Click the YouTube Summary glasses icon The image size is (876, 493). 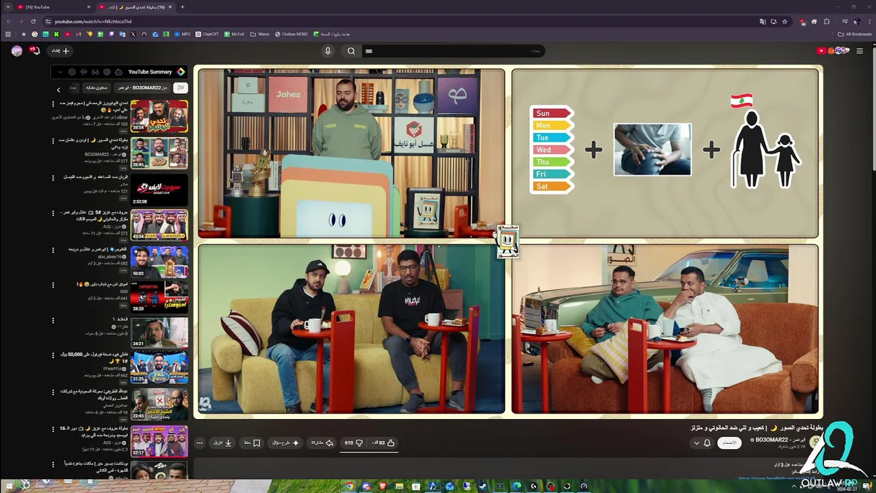point(95,72)
